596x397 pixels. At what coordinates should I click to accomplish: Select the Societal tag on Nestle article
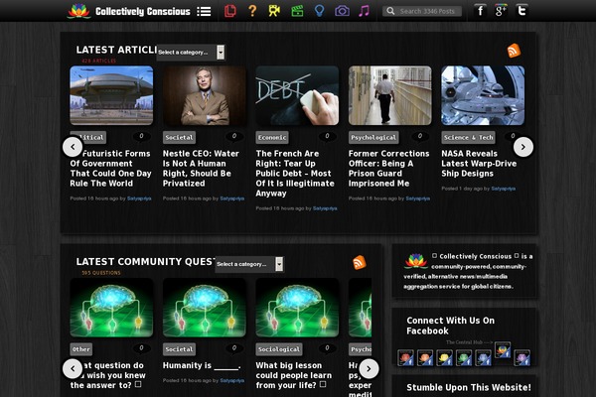[179, 138]
